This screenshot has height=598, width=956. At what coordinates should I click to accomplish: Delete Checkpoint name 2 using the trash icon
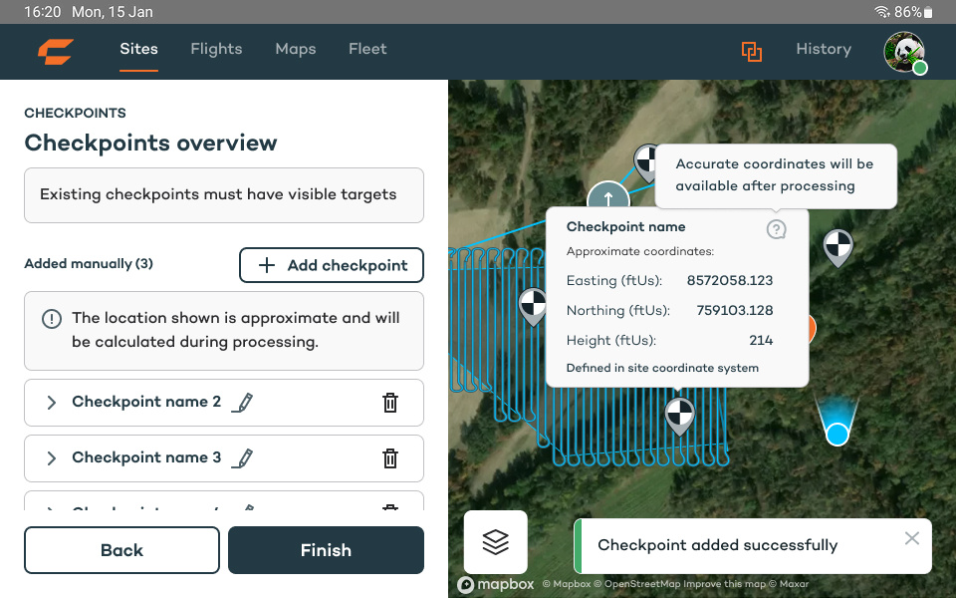(389, 403)
